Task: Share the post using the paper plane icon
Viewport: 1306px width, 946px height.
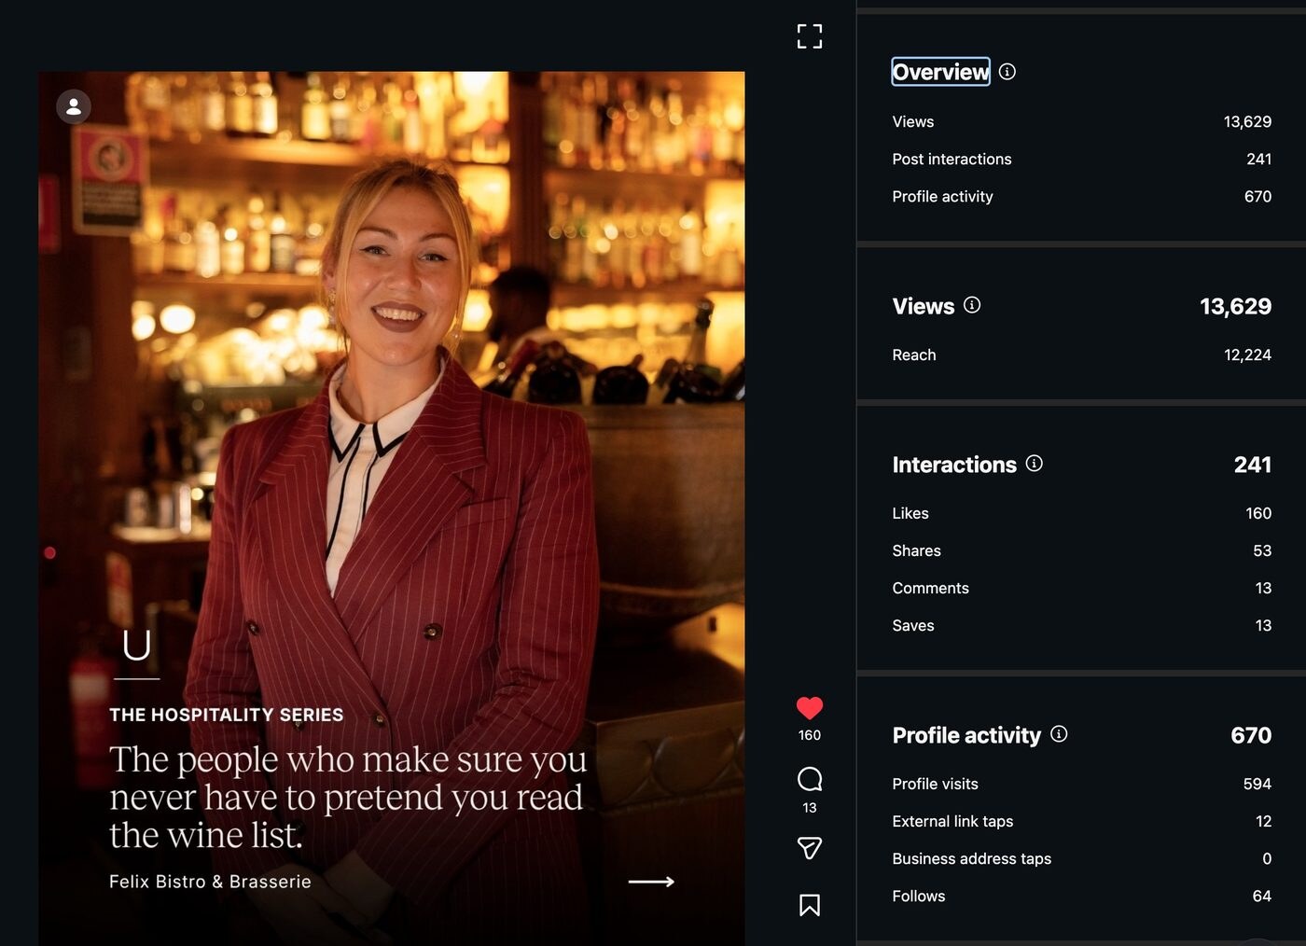Action: pos(810,848)
